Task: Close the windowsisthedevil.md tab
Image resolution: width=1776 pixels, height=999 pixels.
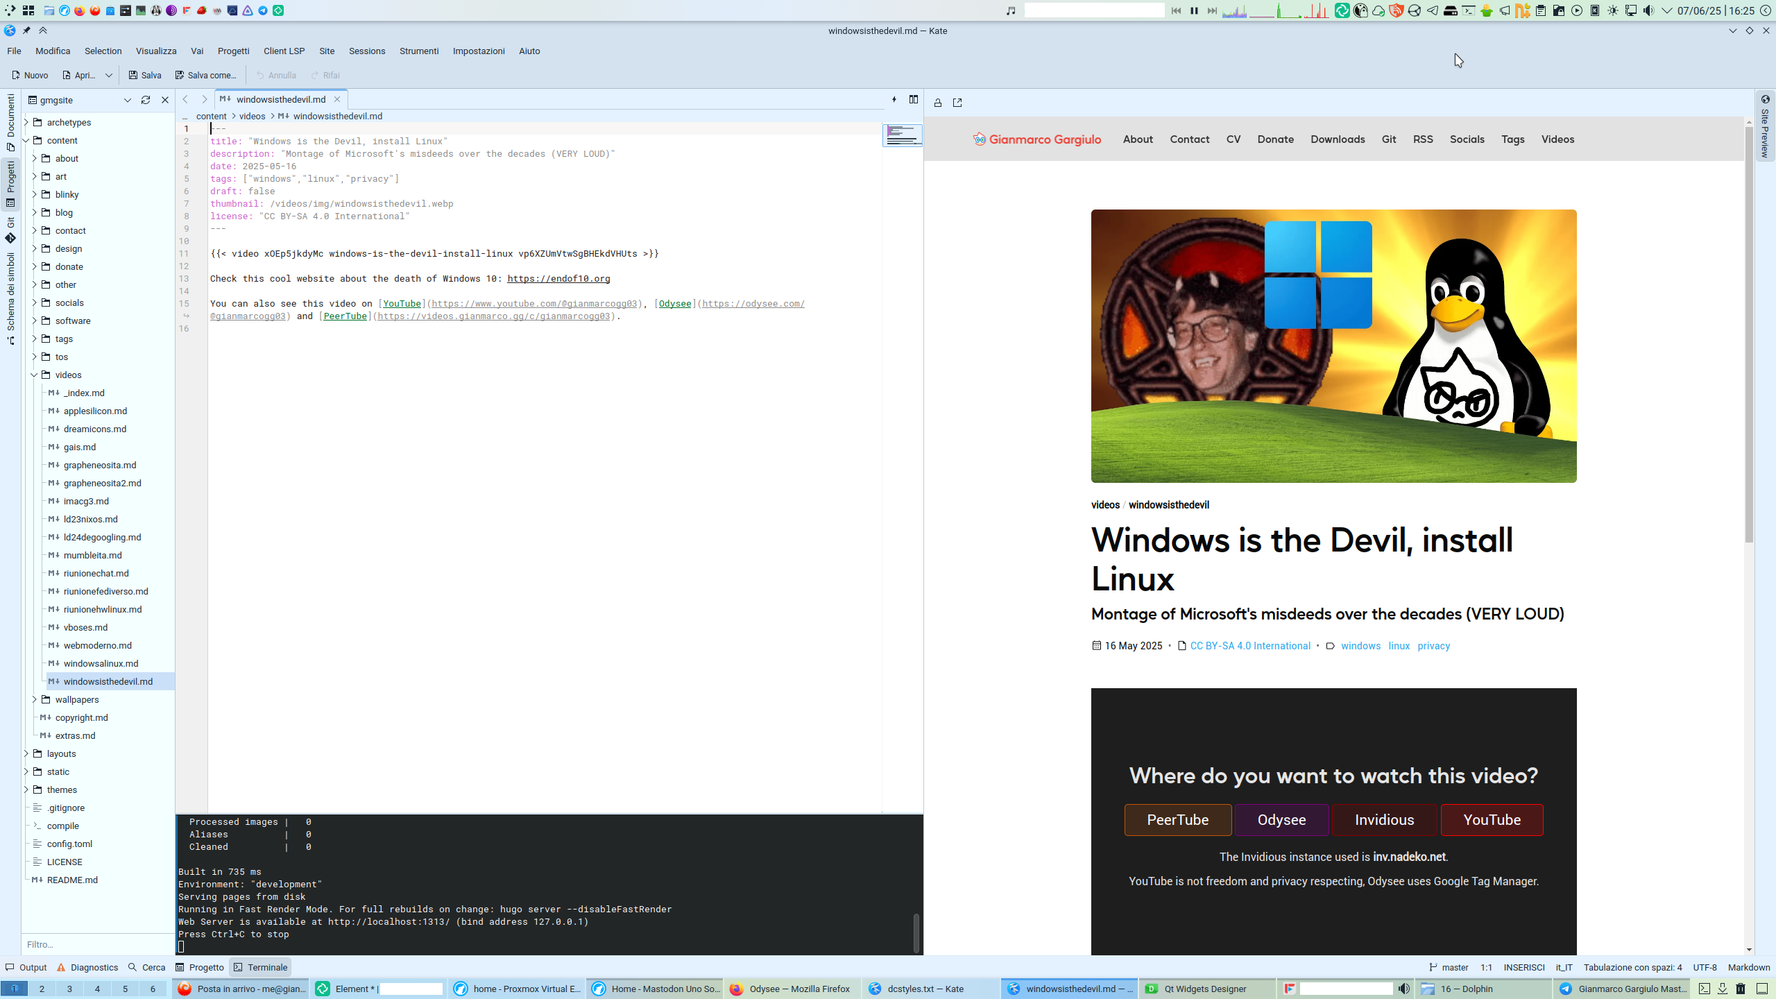Action: coord(337,99)
